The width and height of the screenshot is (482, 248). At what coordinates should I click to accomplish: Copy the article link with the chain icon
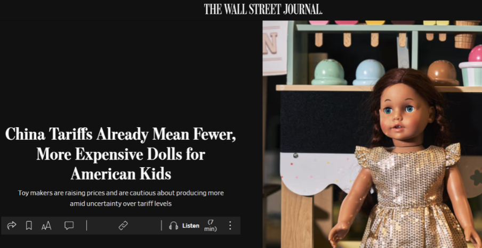123,226
